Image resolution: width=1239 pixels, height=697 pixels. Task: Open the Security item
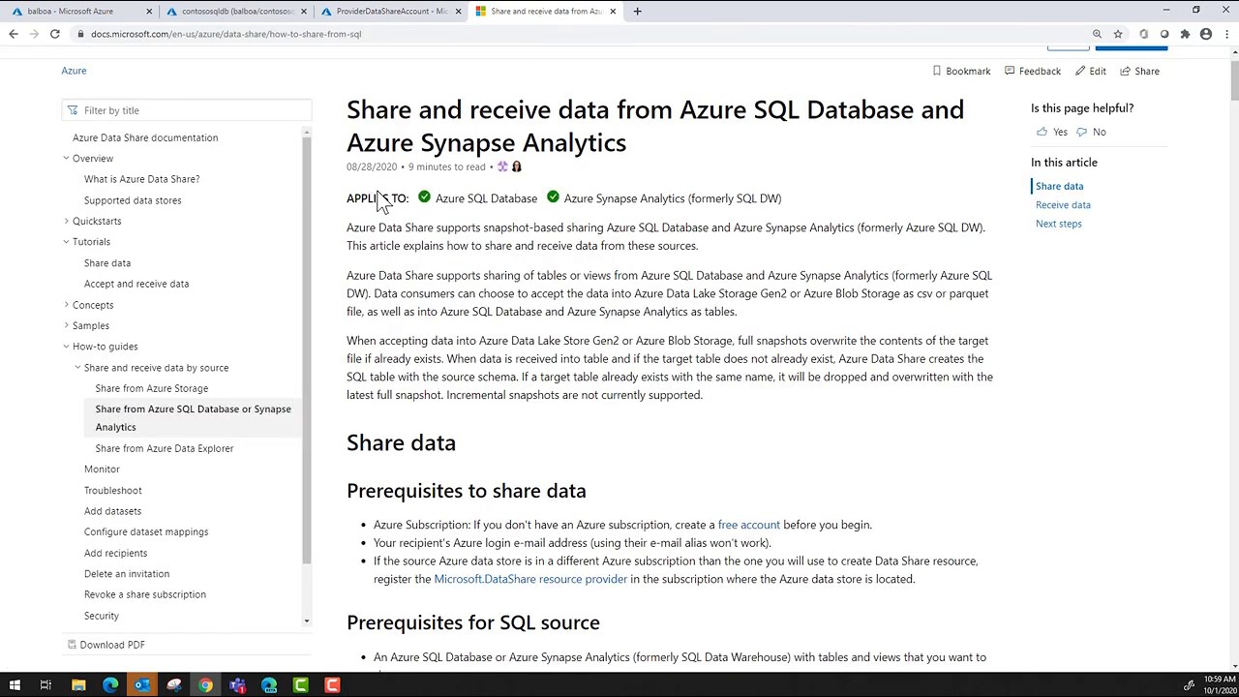(102, 616)
